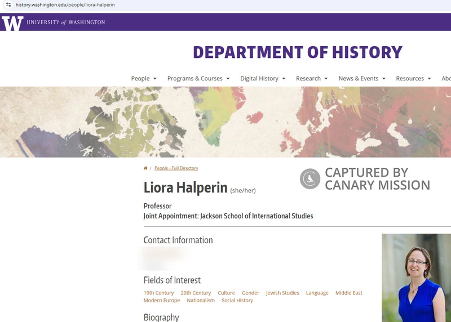Expand the Programs & Courses dropdown arrow
451x322 pixels.
pos(228,79)
